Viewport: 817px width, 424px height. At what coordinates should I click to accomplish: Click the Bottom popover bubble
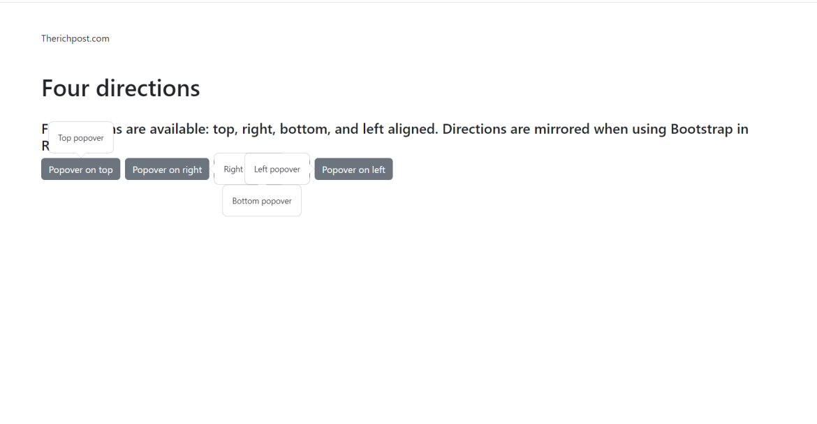261,201
